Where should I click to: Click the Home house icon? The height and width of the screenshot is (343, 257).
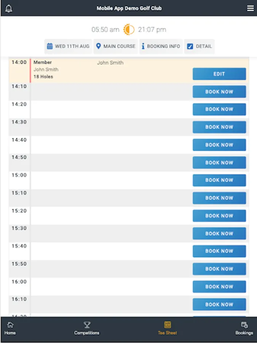point(10,325)
